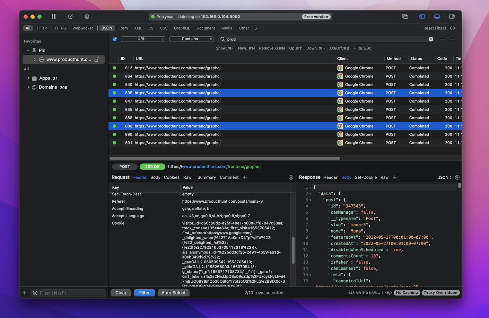Image resolution: width=489 pixels, height=318 pixels.
Task: Uncheck the filter enable checkbox
Action: pyautogui.click(x=115, y=39)
